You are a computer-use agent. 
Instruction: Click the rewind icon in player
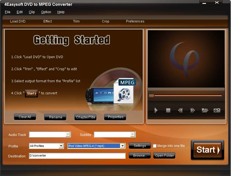click(180, 110)
